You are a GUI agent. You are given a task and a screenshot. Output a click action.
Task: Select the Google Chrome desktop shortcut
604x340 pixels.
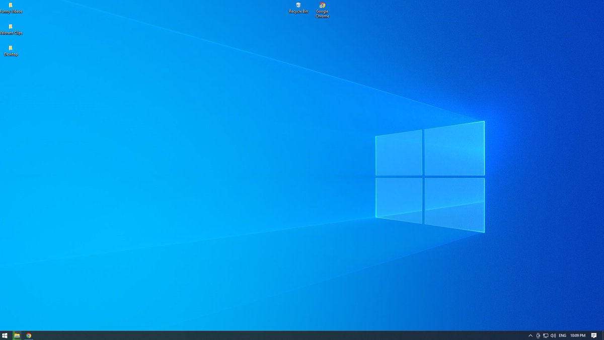[x=322, y=10]
